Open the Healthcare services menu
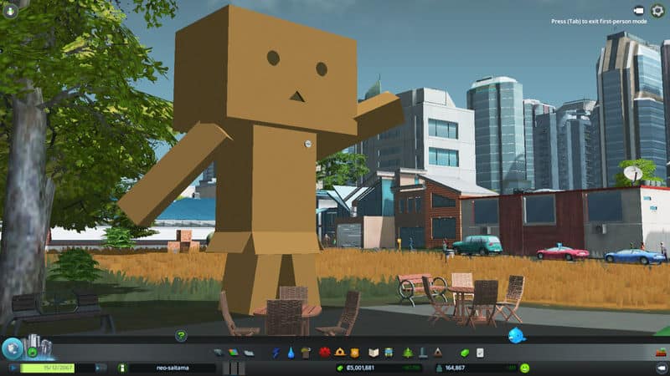Screen dimensions: 670x376 pos(324,353)
